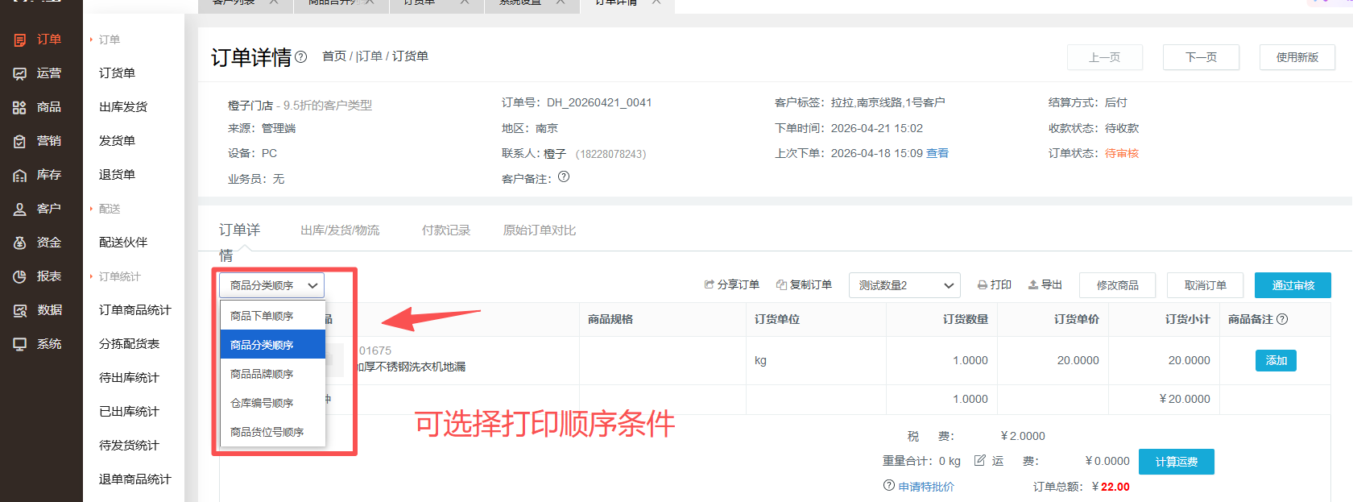The height and width of the screenshot is (502, 1353).
Task: Switch to the 原始订单对比 tab
Action: (540, 230)
